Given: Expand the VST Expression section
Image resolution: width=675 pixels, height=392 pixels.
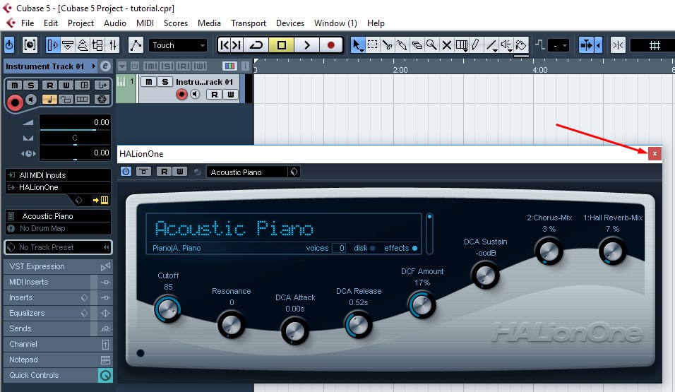Looking at the screenshot, I should [x=58, y=266].
